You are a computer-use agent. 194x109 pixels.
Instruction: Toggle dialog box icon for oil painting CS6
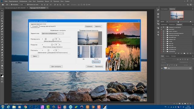[x=163, y=49]
